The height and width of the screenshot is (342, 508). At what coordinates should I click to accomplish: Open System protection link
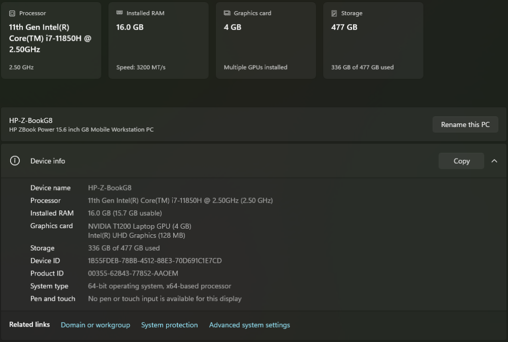pyautogui.click(x=169, y=325)
